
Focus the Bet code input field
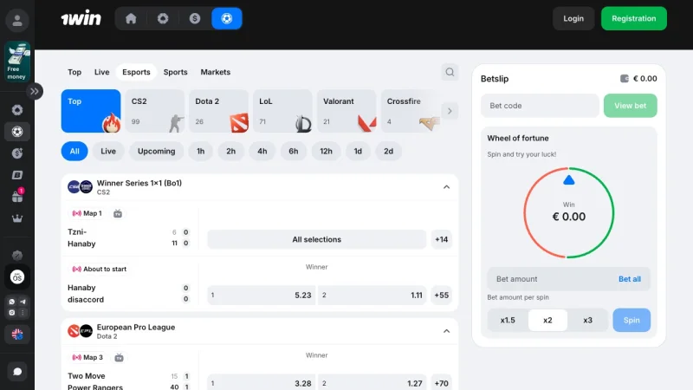point(540,106)
